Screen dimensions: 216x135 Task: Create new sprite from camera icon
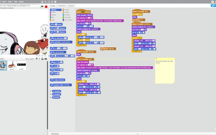pyautogui.click(x=46, y=59)
